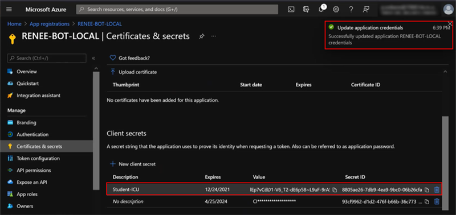Click the Secret ID column header

click(355, 177)
